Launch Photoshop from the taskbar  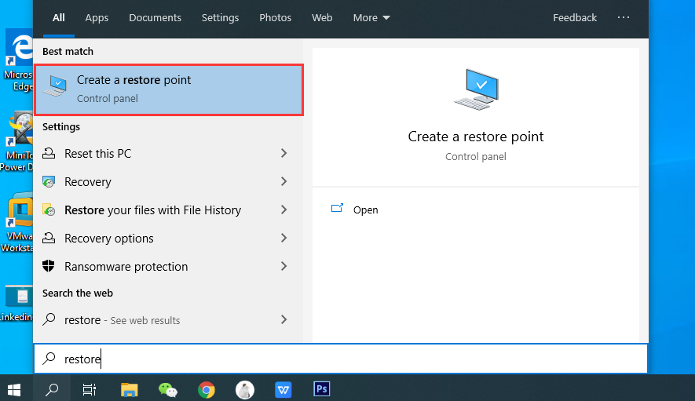[x=322, y=389]
